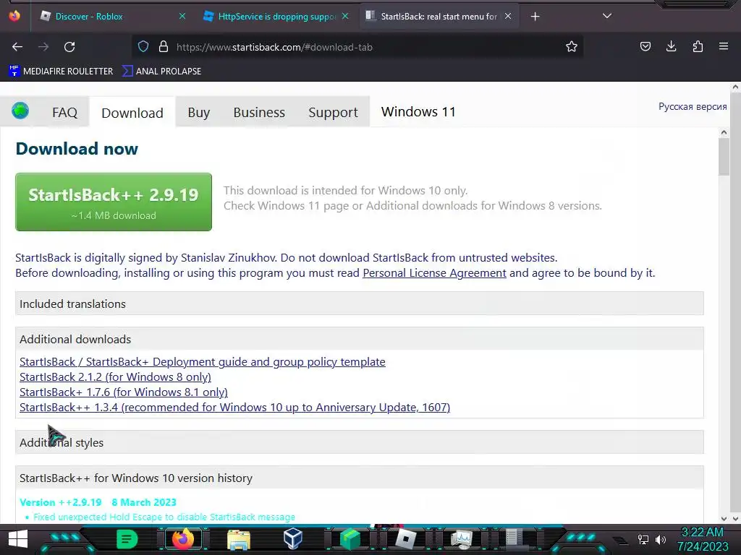Open the ANAL PROLAPSE bookmark
Viewport: 741px width, 555px height.
[161, 72]
